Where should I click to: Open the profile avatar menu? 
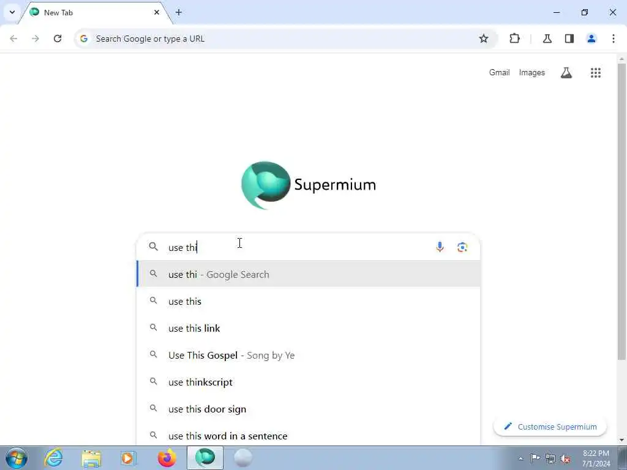pyautogui.click(x=591, y=39)
